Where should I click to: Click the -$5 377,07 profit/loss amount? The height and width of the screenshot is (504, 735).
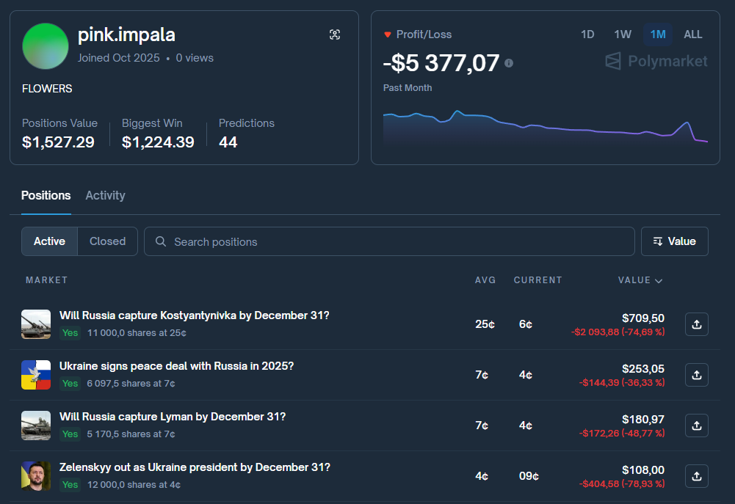[x=441, y=63]
